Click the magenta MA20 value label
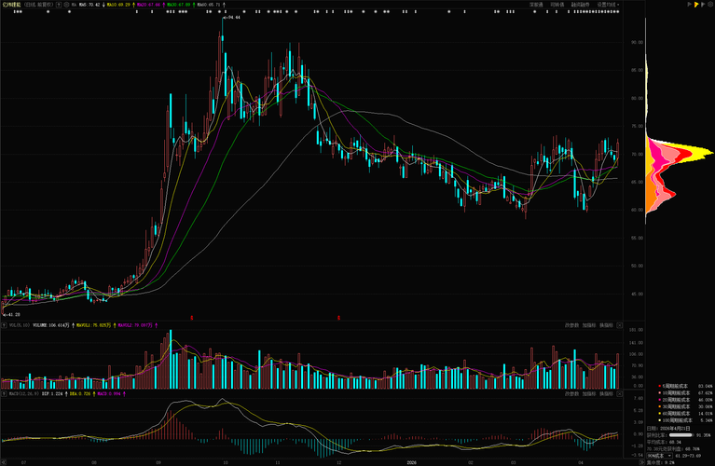This screenshot has width=715, height=466. coord(148,5)
